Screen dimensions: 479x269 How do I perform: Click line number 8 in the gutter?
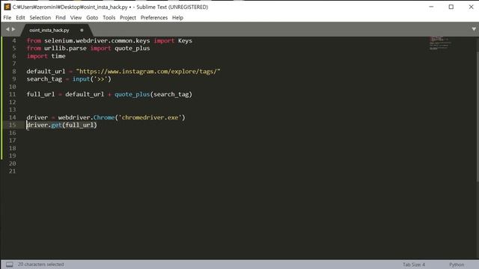coord(14,72)
